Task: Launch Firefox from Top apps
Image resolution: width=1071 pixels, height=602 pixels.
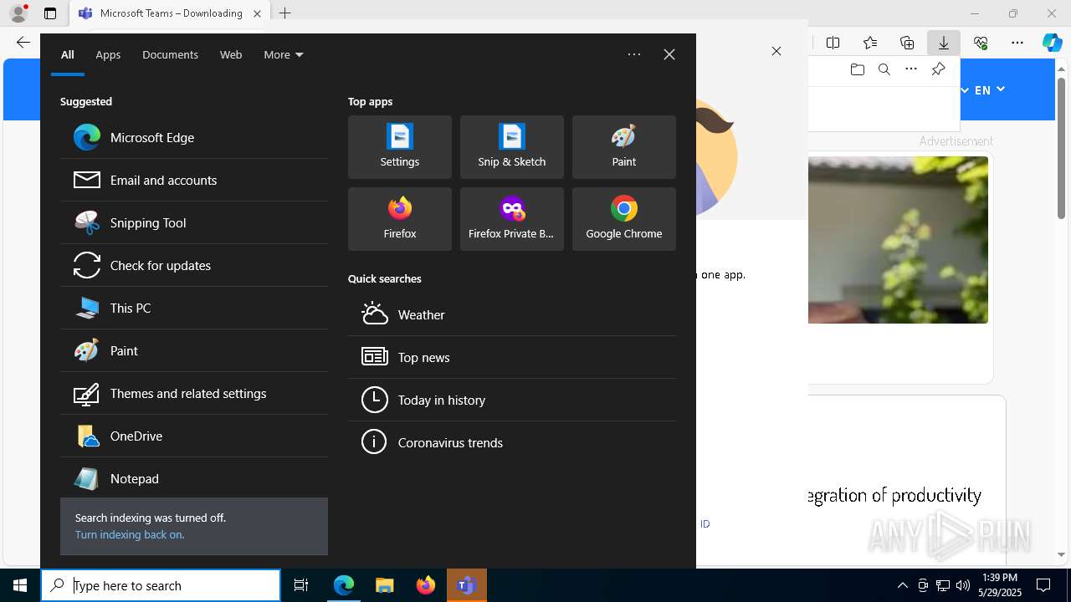Action: point(400,219)
